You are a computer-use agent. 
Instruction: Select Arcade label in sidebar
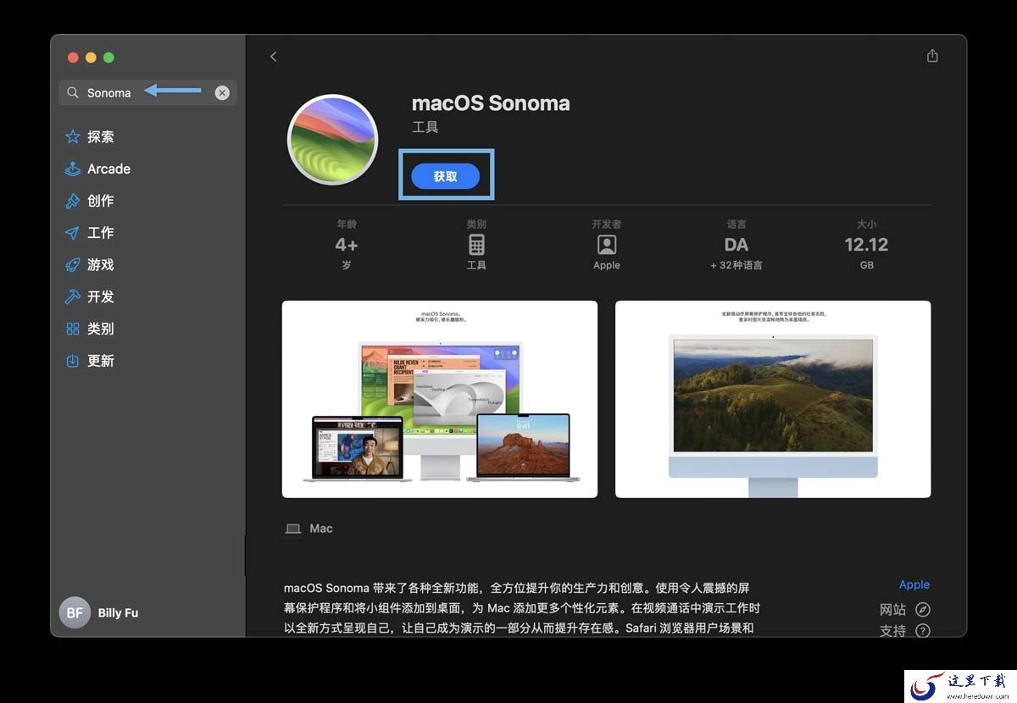click(108, 169)
